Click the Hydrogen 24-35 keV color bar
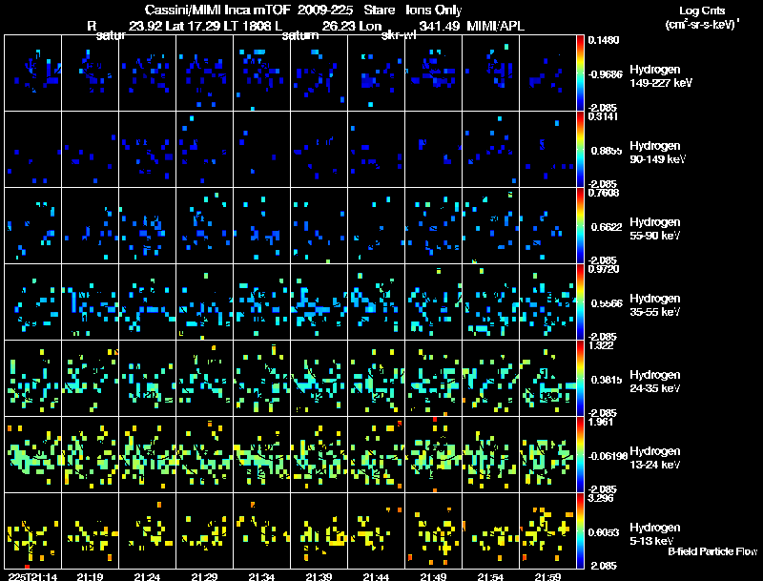763x581 pixels. (x=580, y=379)
